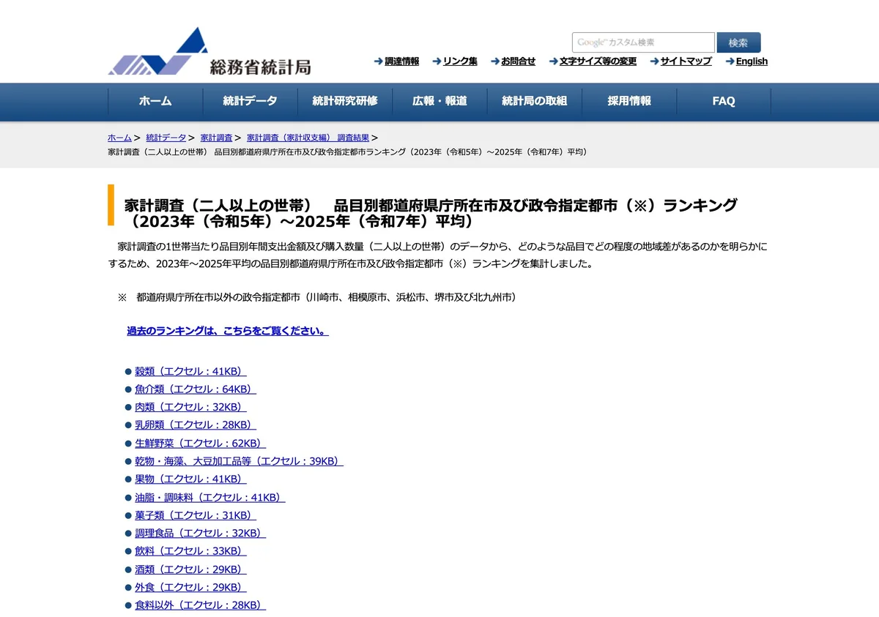Select the FAQ navigation tab
Image resolution: width=879 pixels, height=617 pixels.
click(724, 101)
